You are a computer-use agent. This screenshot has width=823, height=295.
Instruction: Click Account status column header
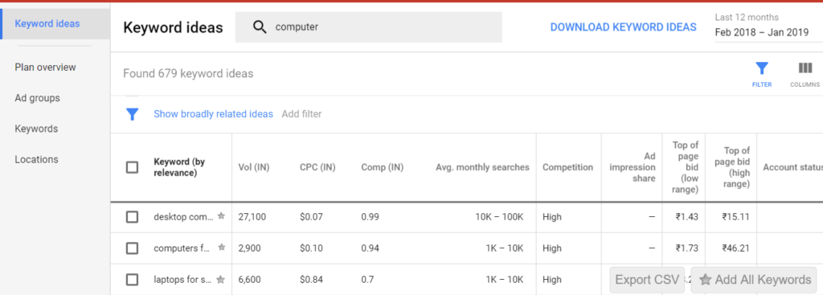coord(792,167)
